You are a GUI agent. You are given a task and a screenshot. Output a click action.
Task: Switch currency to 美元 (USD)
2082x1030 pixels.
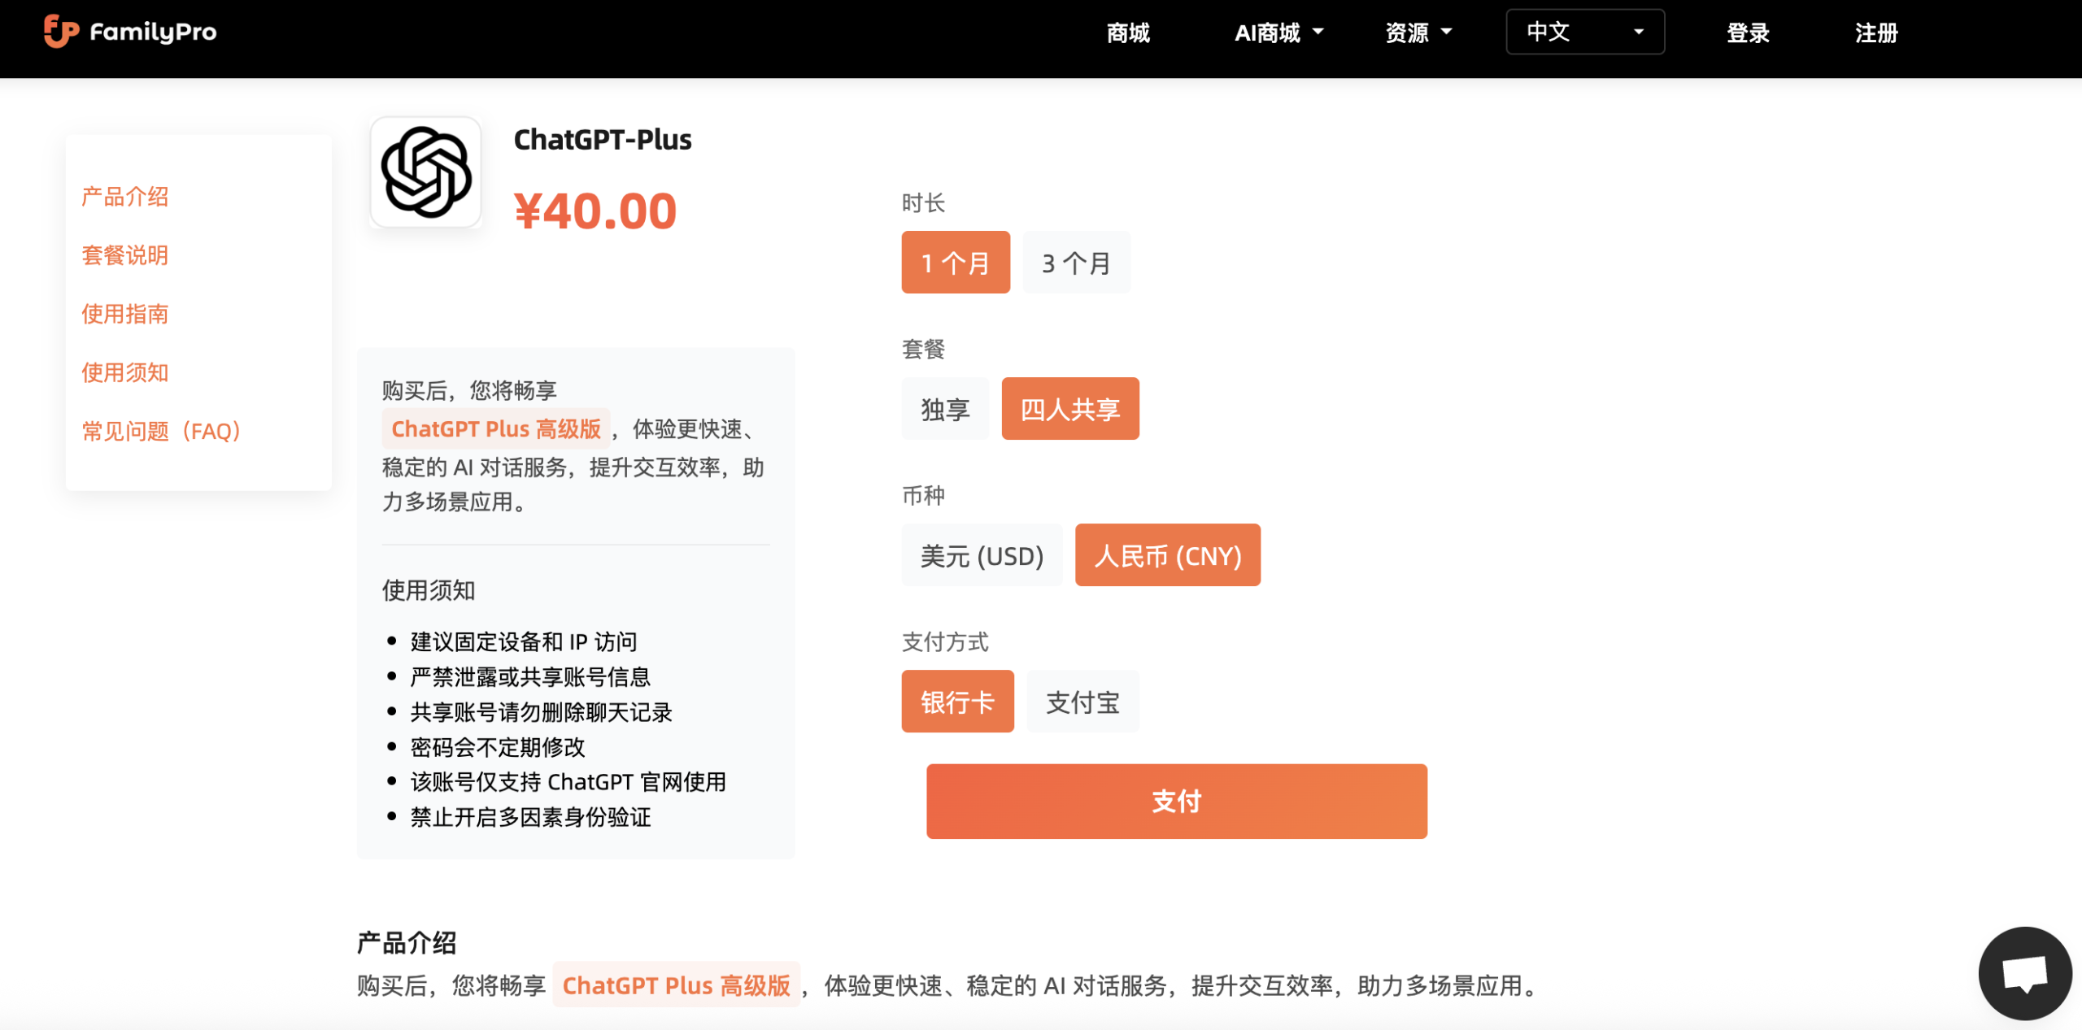[x=982, y=555]
